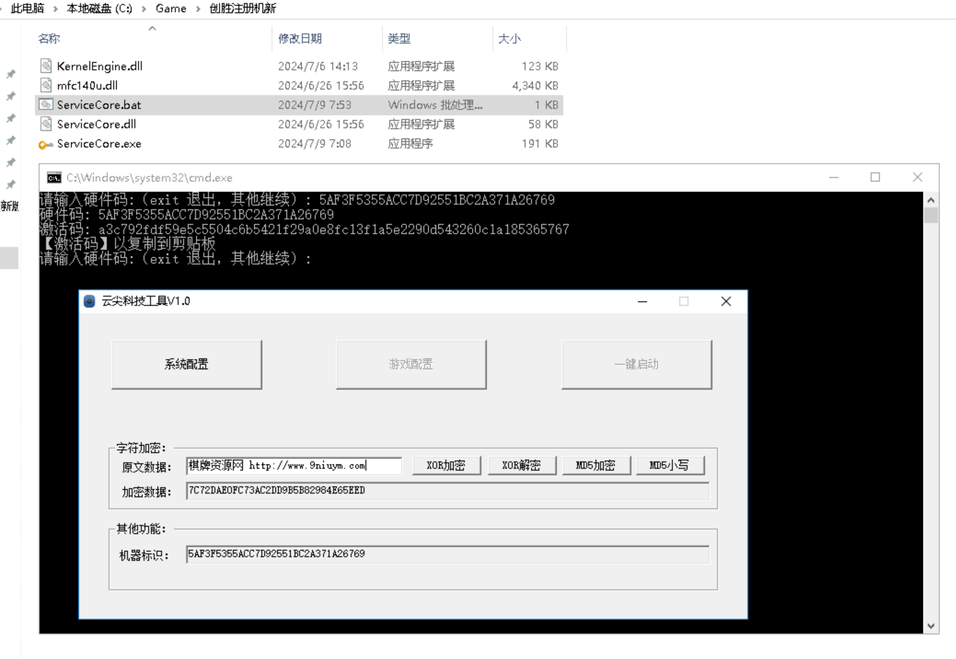Click the ServiceCore.bat file icon
Screen dimensions: 956x659
46,105
